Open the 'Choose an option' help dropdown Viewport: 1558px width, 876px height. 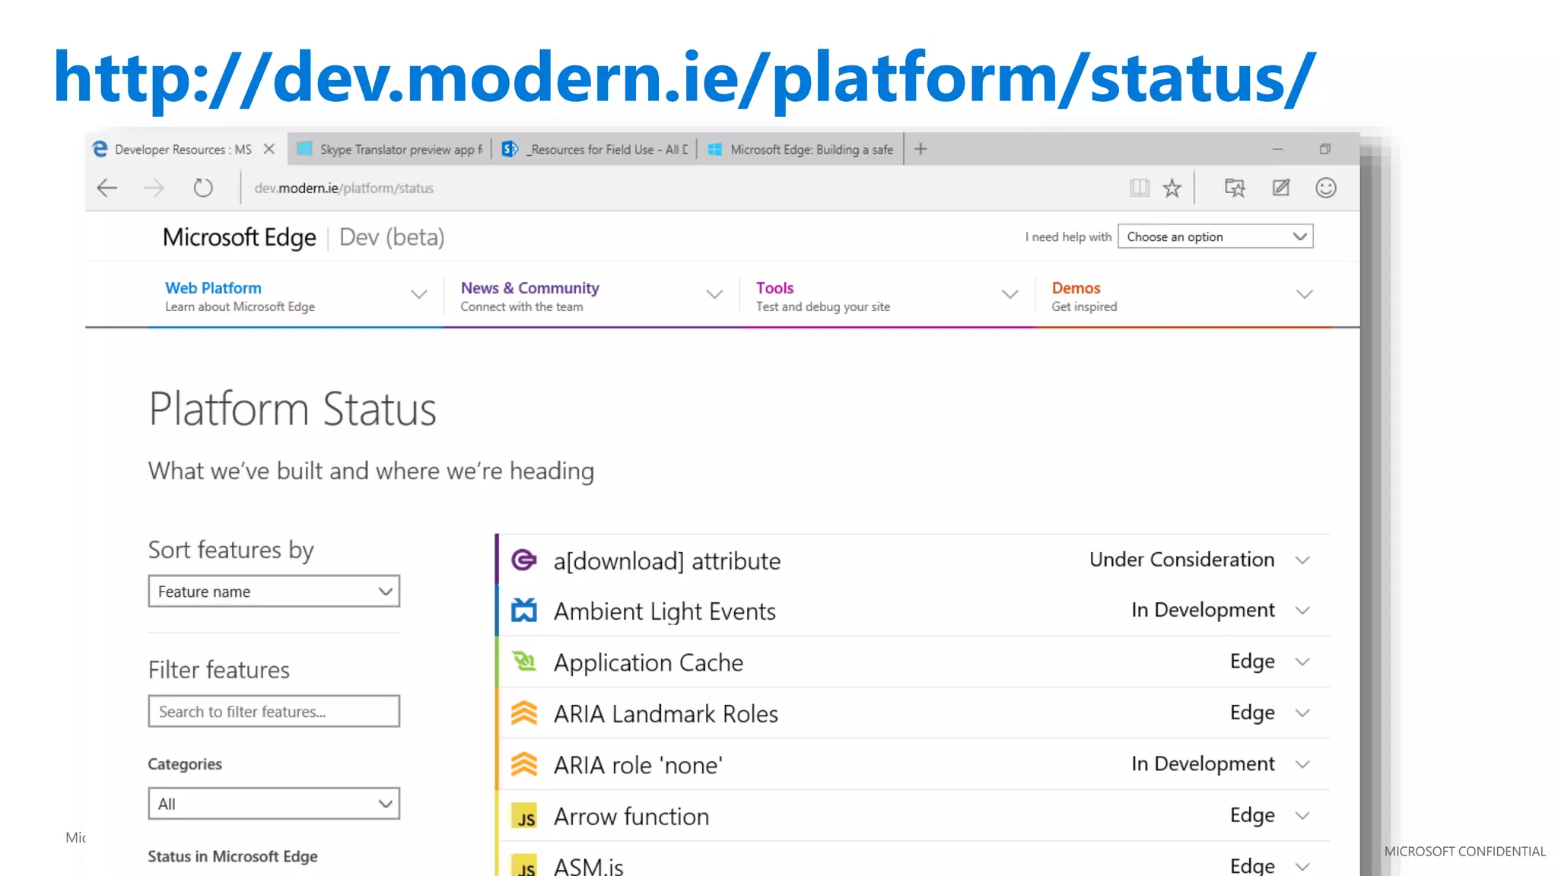pos(1215,236)
